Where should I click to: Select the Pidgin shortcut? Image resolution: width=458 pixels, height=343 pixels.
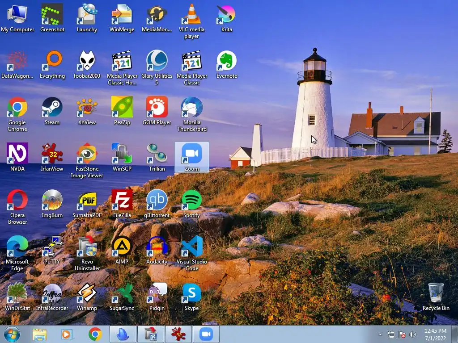click(157, 297)
